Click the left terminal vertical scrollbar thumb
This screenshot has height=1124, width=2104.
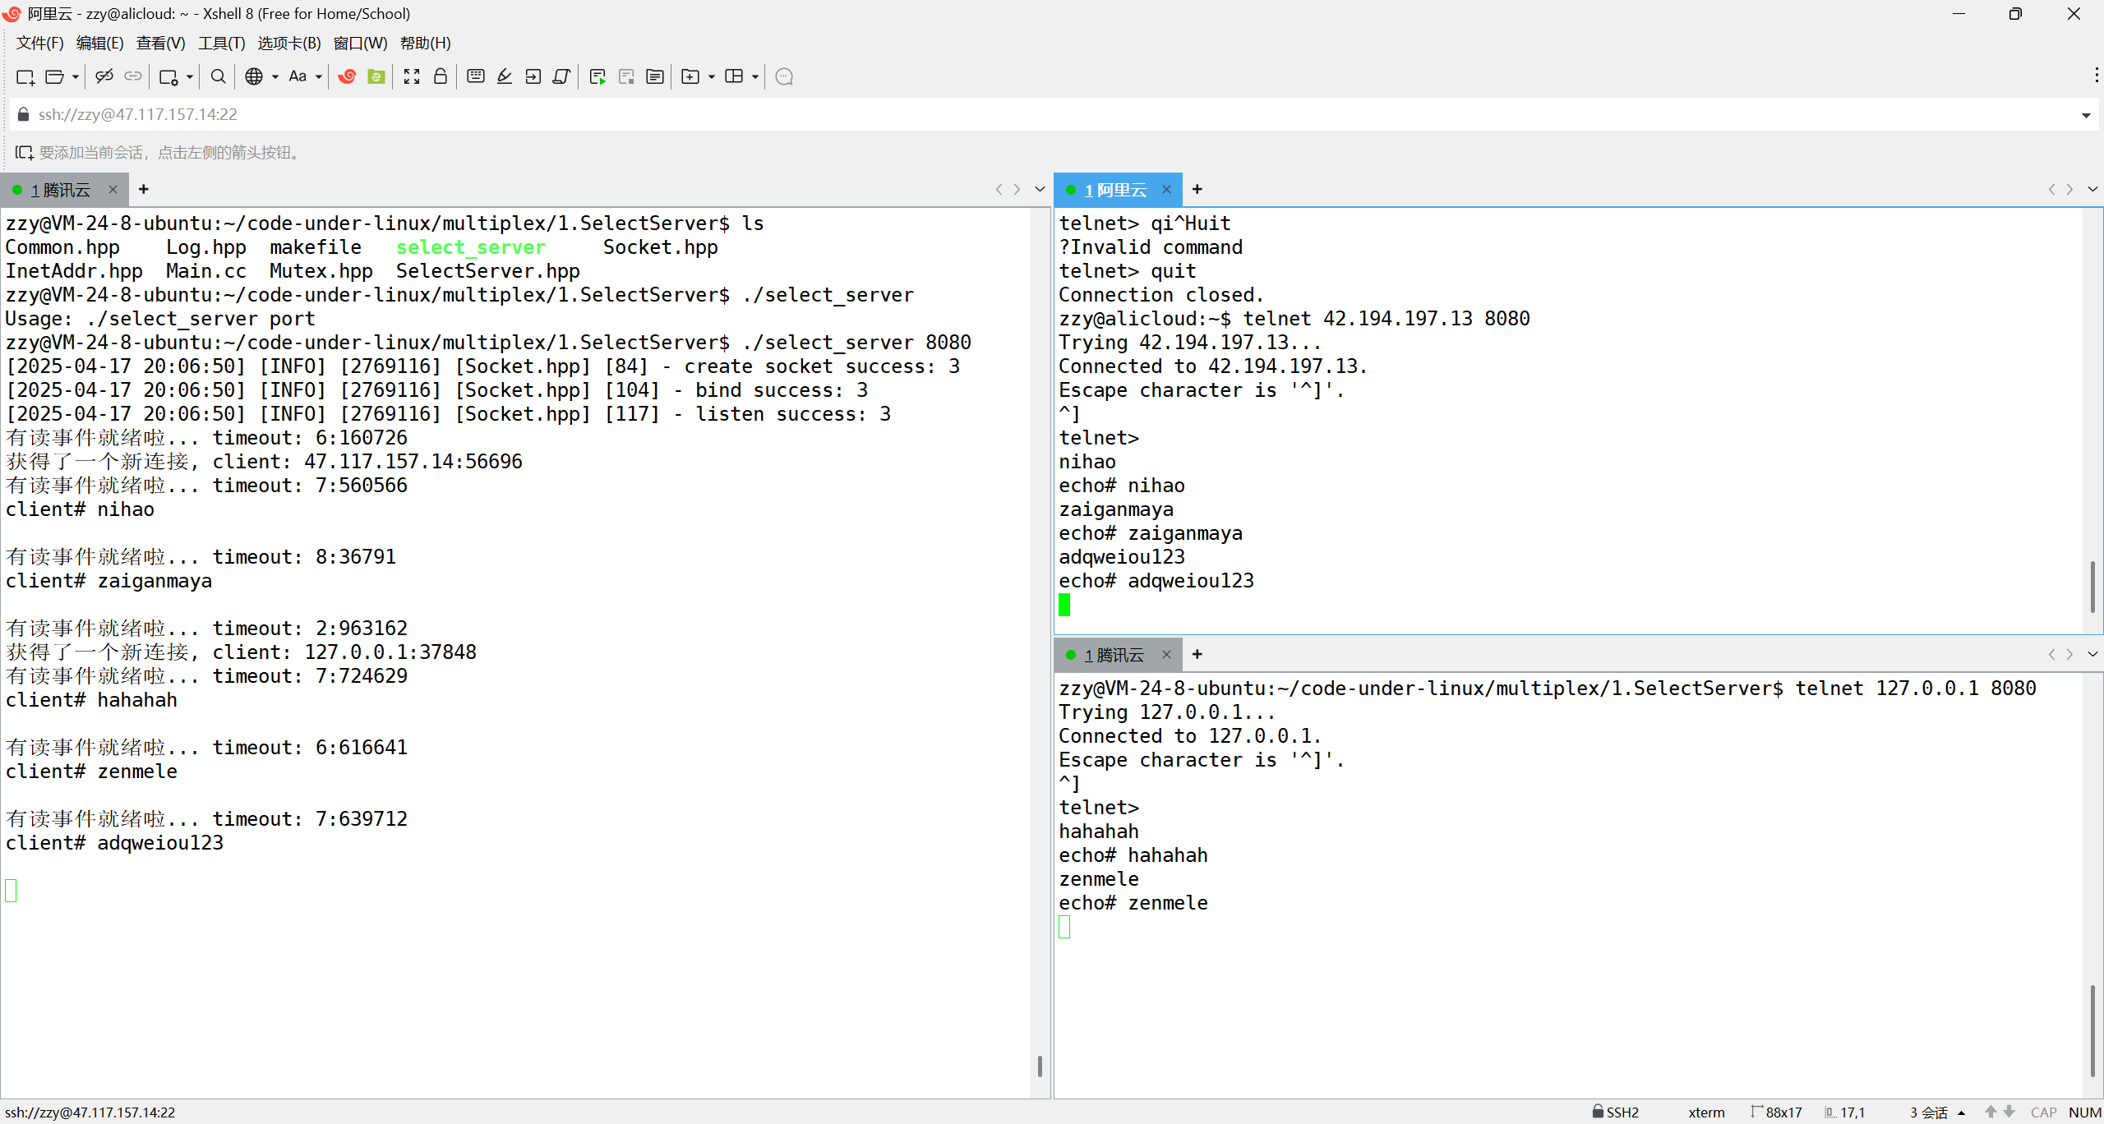coord(1040,1066)
